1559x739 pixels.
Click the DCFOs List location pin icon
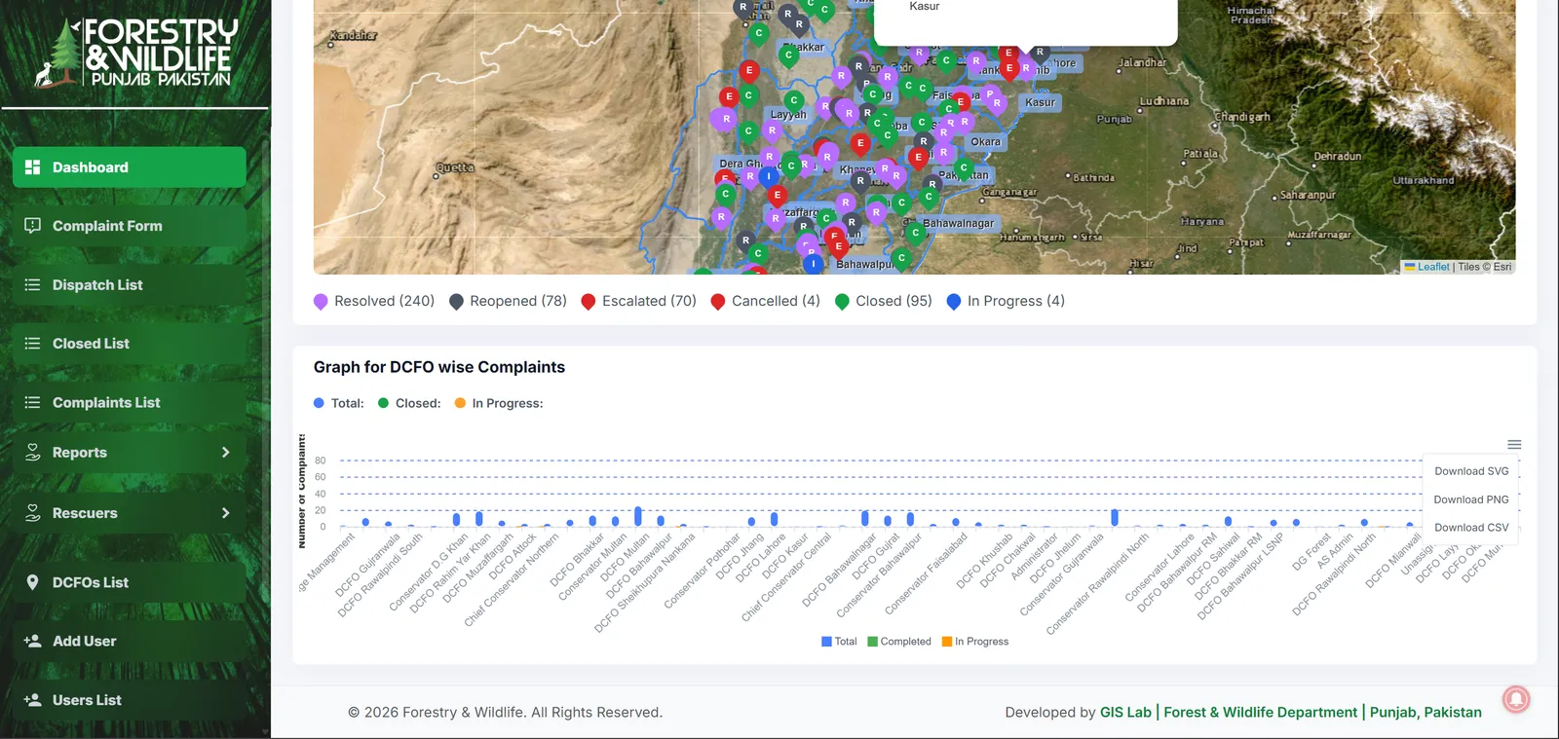click(x=32, y=582)
